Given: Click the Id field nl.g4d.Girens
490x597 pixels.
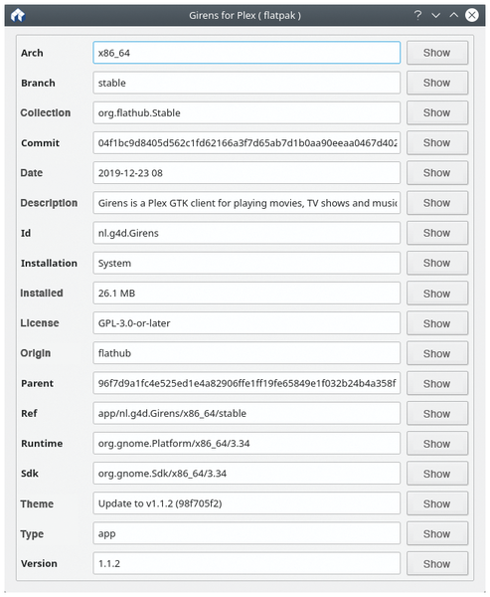Looking at the screenshot, I should [x=246, y=233].
